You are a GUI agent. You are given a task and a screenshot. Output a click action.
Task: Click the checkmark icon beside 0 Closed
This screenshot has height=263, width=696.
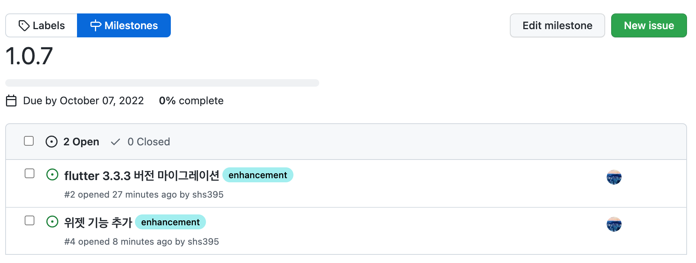click(x=116, y=142)
